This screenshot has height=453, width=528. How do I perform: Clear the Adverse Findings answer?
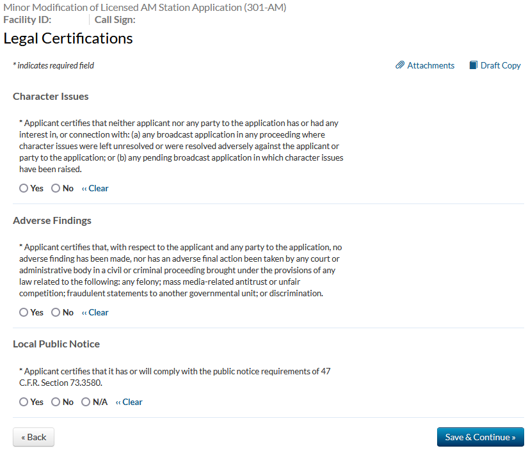click(x=95, y=312)
